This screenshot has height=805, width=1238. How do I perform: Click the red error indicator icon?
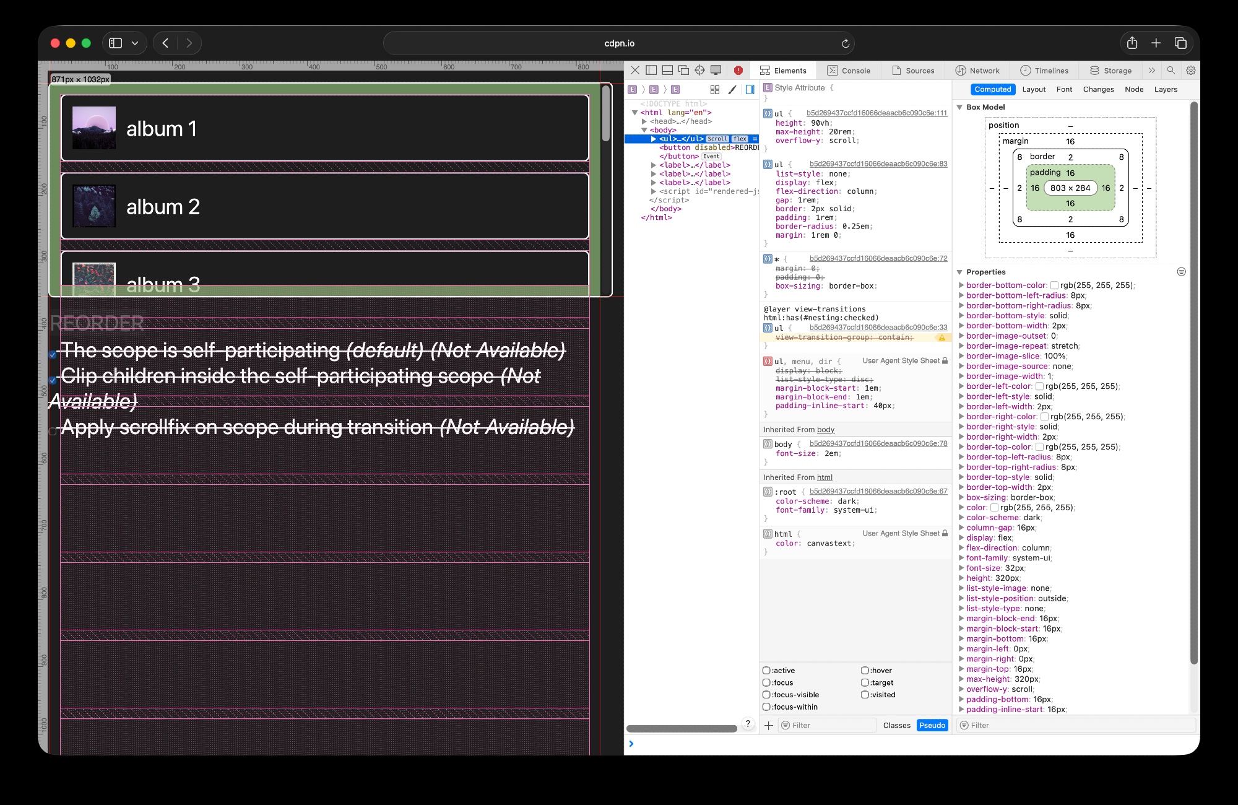tap(738, 71)
